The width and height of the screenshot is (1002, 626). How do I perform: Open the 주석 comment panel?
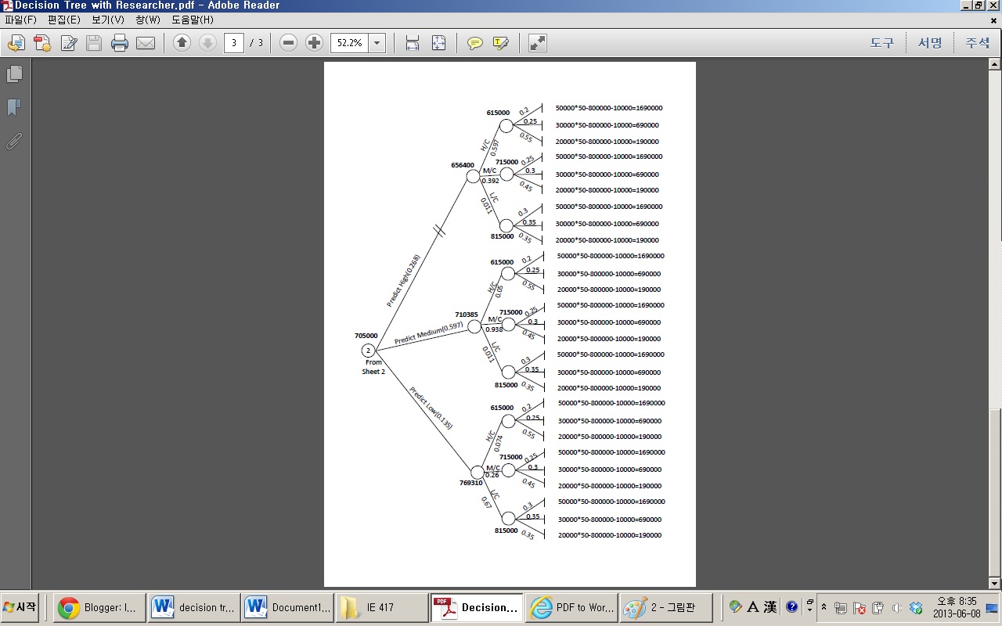pos(977,43)
